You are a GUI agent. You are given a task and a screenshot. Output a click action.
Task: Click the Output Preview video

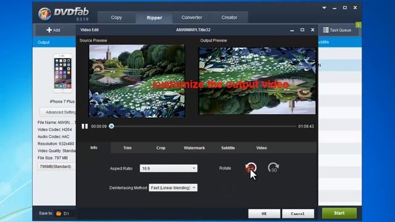pyautogui.click(x=257, y=81)
